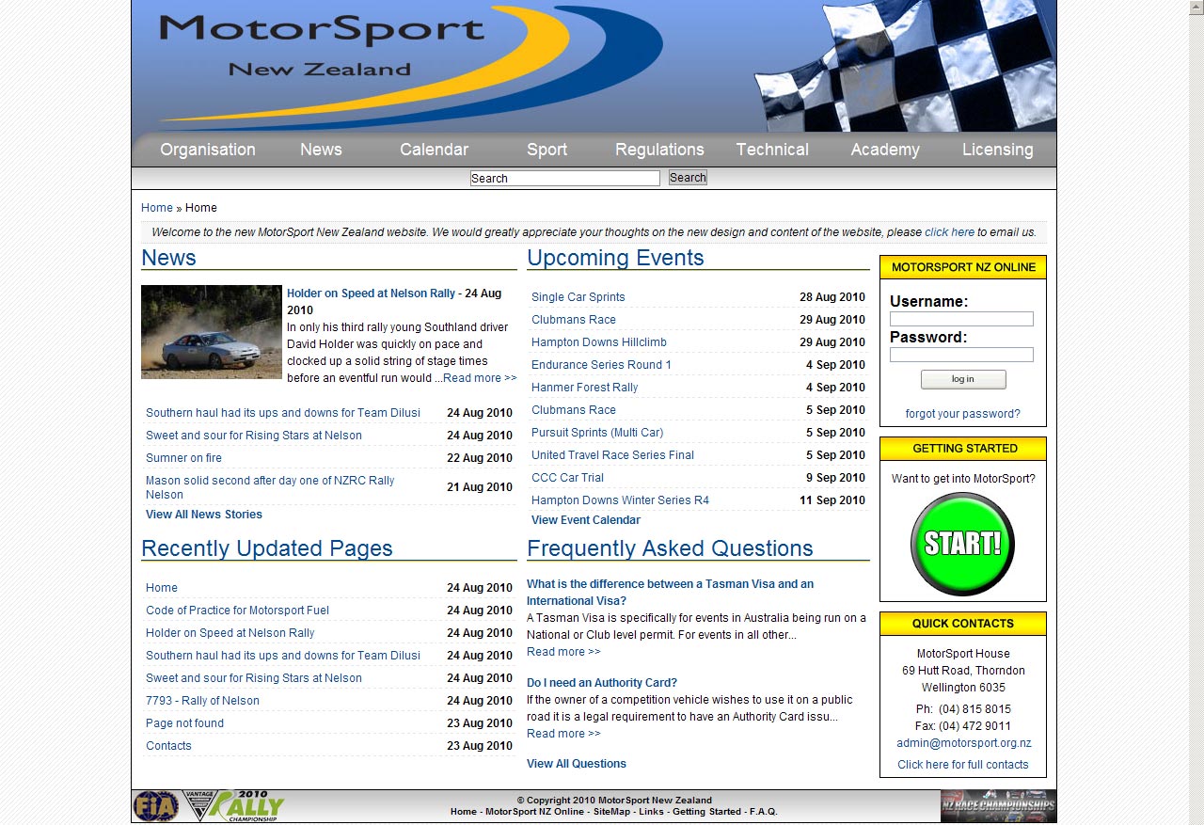
Task: Click Read more under Authority Card answer
Action: tap(563, 734)
